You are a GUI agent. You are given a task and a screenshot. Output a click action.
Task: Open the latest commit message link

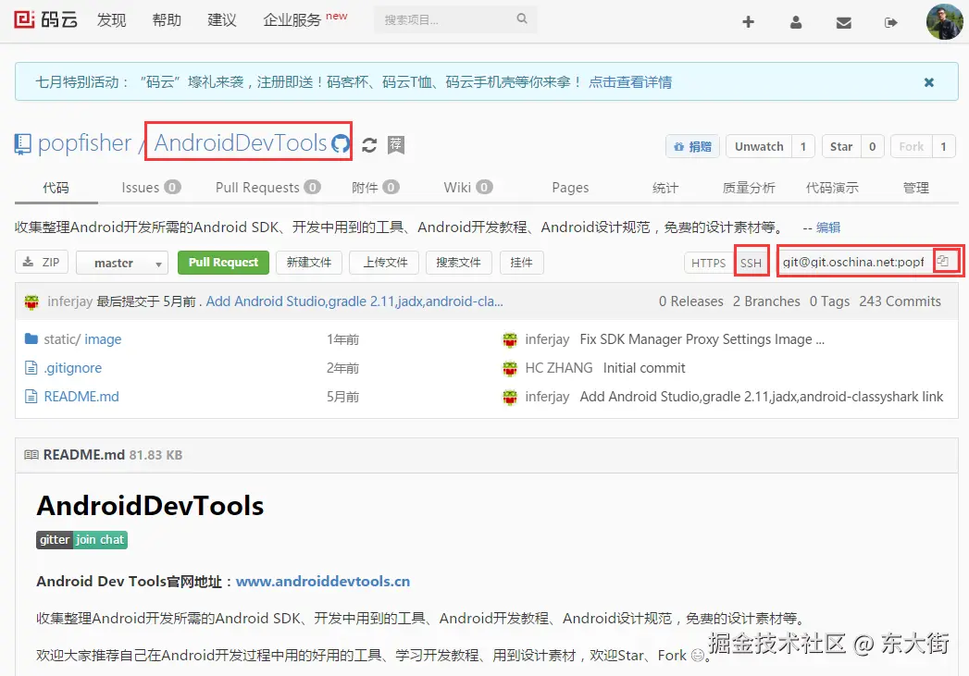pyautogui.click(x=354, y=301)
